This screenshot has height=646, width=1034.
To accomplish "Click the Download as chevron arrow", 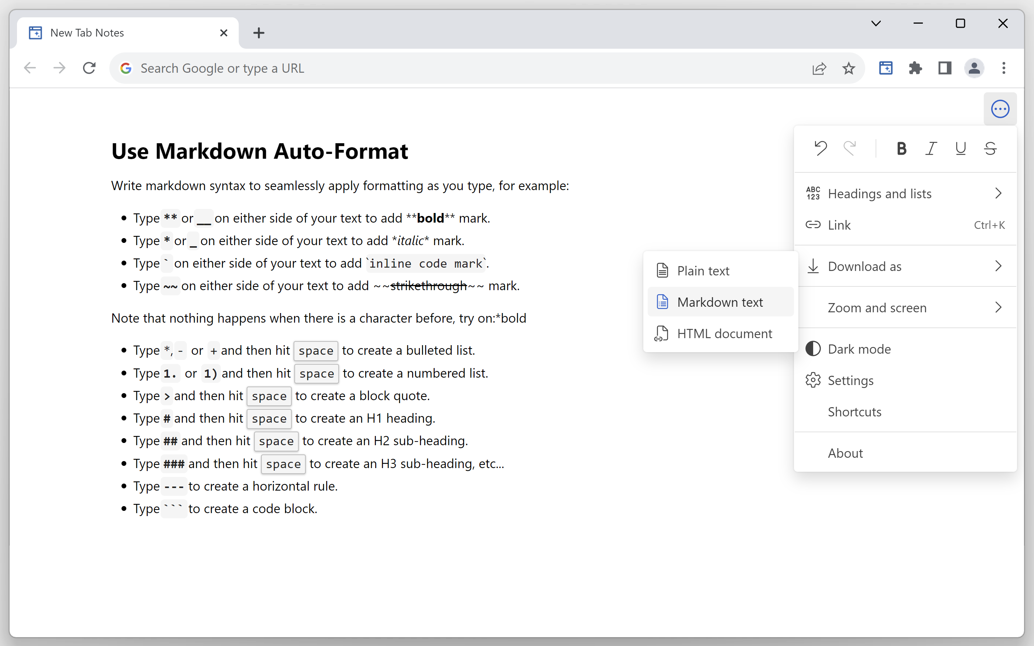I will 998,266.
